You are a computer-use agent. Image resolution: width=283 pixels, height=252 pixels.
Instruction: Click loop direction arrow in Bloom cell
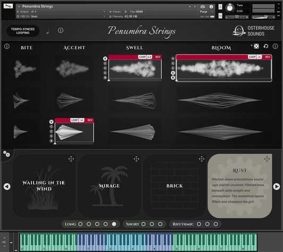[259, 57]
